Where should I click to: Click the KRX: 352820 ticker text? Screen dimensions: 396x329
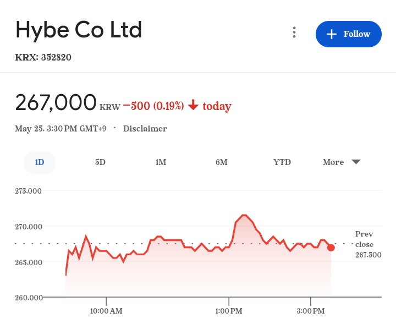[43, 57]
